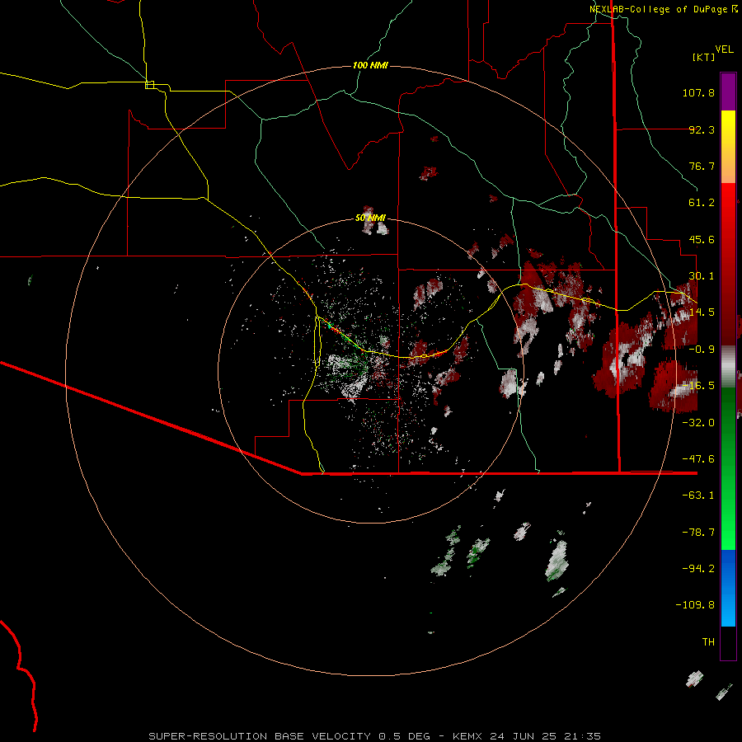Click the 30.1 scale value
This screenshot has width=742, height=742.
[702, 276]
